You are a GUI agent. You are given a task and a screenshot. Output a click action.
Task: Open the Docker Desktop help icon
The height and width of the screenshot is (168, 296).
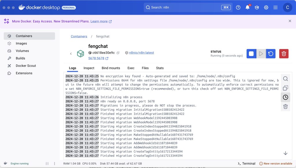point(238,7)
